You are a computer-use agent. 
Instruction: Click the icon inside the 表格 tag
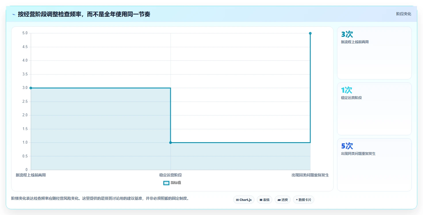tap(261, 200)
